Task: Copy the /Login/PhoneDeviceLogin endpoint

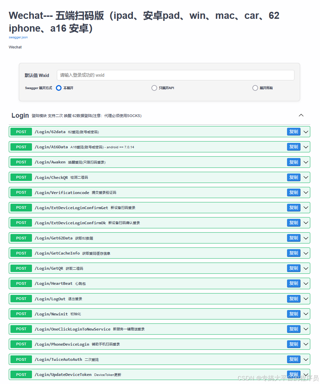Action: (293, 344)
